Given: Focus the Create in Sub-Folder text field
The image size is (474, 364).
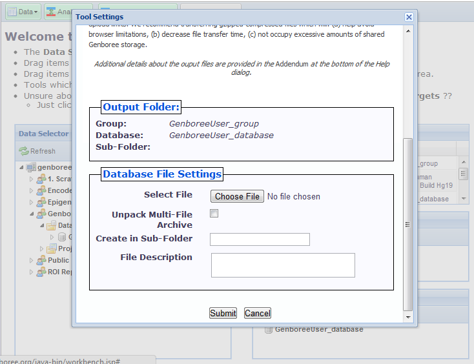Looking at the screenshot, I should [x=260, y=239].
